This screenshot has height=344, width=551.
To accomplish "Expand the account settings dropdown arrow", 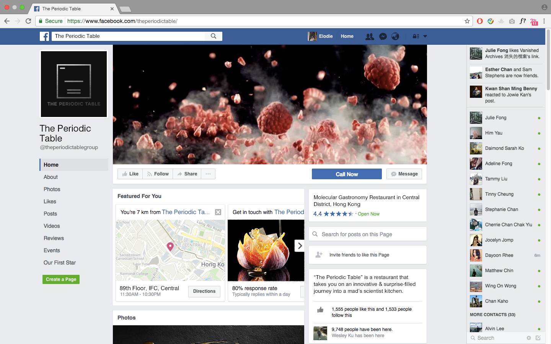I will coord(425,36).
